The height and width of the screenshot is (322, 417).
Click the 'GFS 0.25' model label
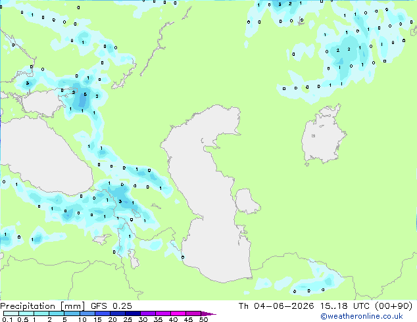[x=111, y=306]
